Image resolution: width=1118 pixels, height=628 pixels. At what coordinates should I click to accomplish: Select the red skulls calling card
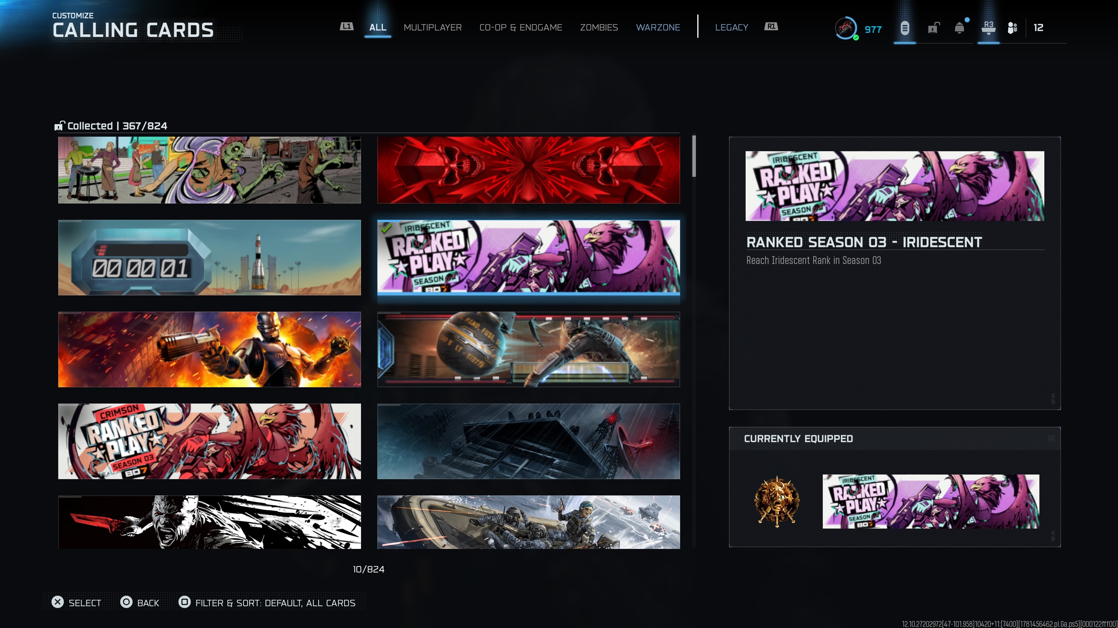click(x=529, y=170)
